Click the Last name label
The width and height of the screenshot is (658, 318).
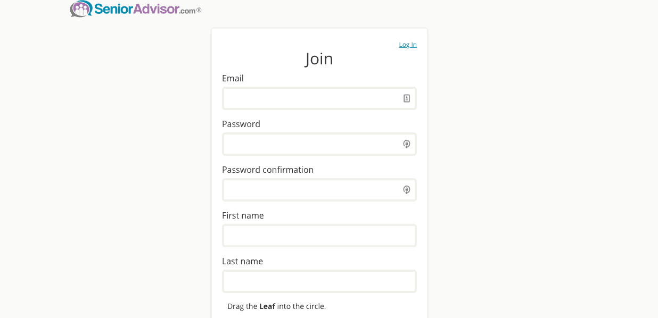pyautogui.click(x=242, y=261)
